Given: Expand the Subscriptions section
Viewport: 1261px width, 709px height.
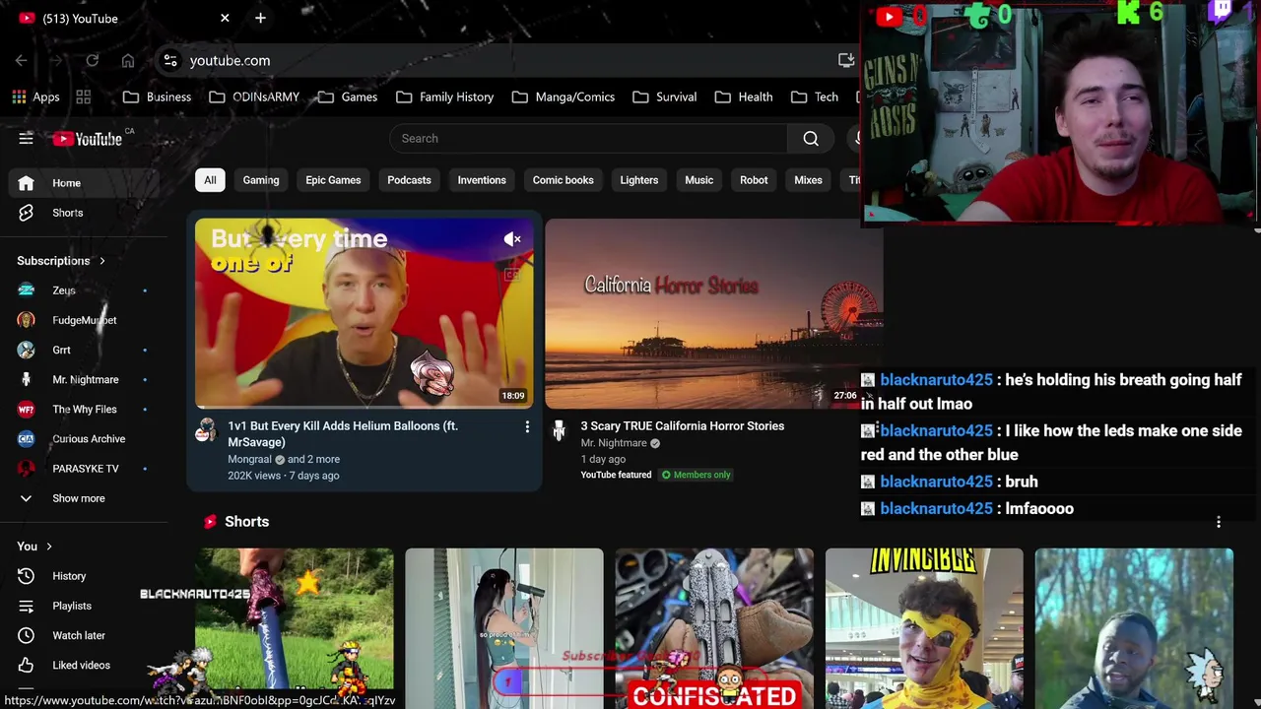Looking at the screenshot, I should [x=61, y=261].
